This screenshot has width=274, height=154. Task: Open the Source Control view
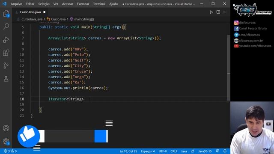[6, 65]
